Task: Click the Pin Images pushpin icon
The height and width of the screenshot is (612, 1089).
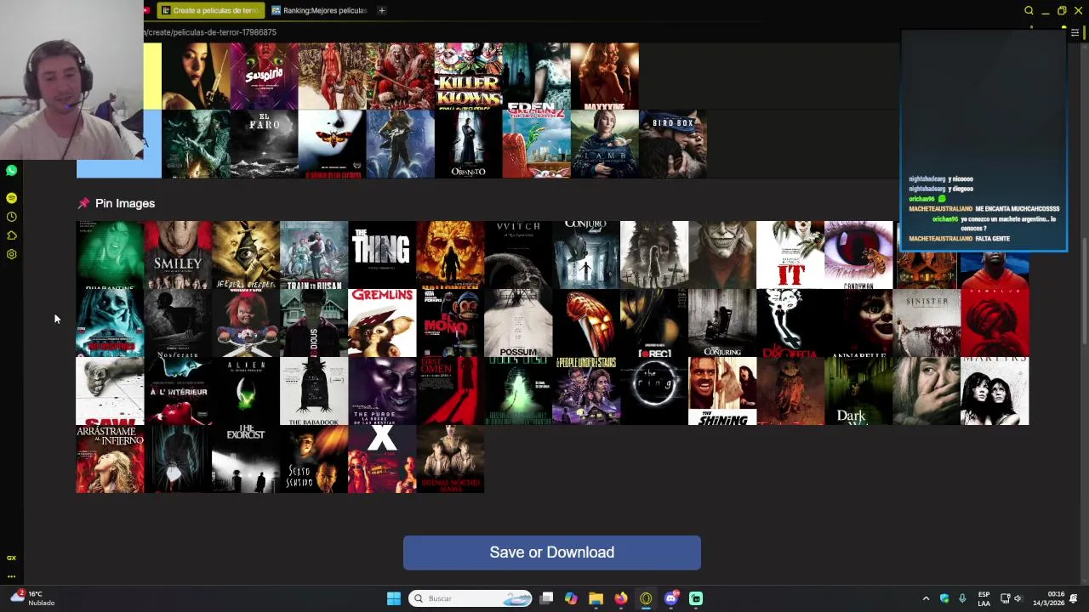Action: pyautogui.click(x=83, y=203)
